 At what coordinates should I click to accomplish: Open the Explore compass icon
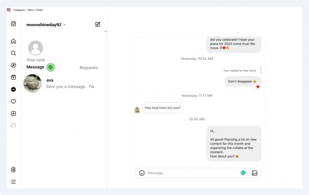[13, 65]
